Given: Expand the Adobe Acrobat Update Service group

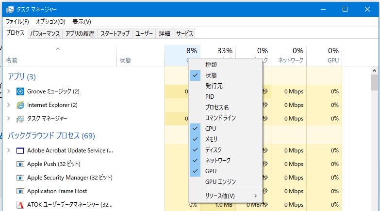Looking at the screenshot, I should 9,151.
